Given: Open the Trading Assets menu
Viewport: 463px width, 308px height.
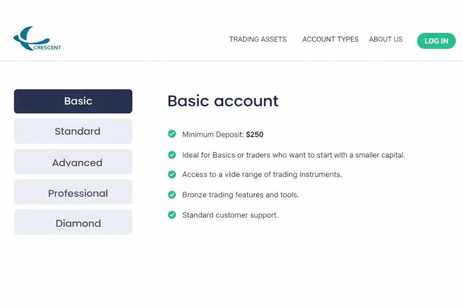Looking at the screenshot, I should [x=258, y=39].
